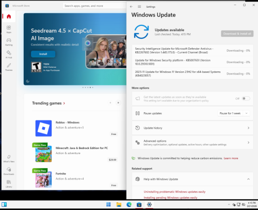258x210 pixels.
Task: Click Uninstalling problematic Windows updates link
Action: (x=174, y=192)
